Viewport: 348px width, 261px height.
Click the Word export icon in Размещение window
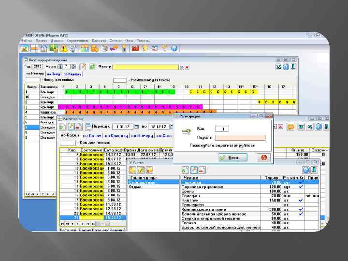tap(301, 127)
